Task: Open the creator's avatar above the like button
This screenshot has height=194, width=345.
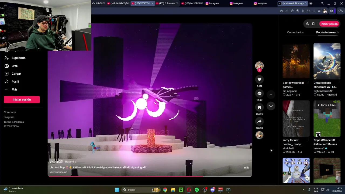Action: pyautogui.click(x=259, y=65)
